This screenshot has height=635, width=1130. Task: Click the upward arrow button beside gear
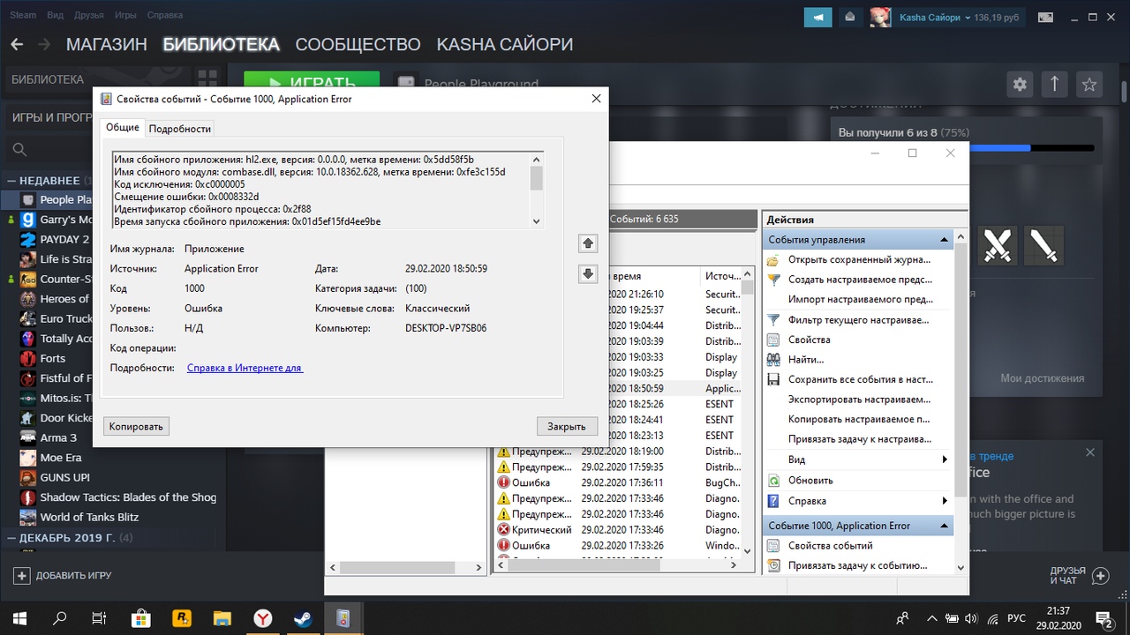1055,85
